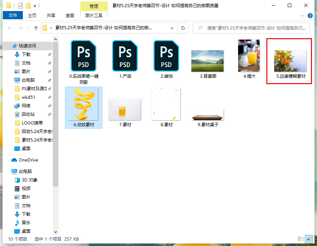The height and width of the screenshot is (246, 317).
Task: Select the 7.素材 glass image thumbnail
Action: (125, 109)
